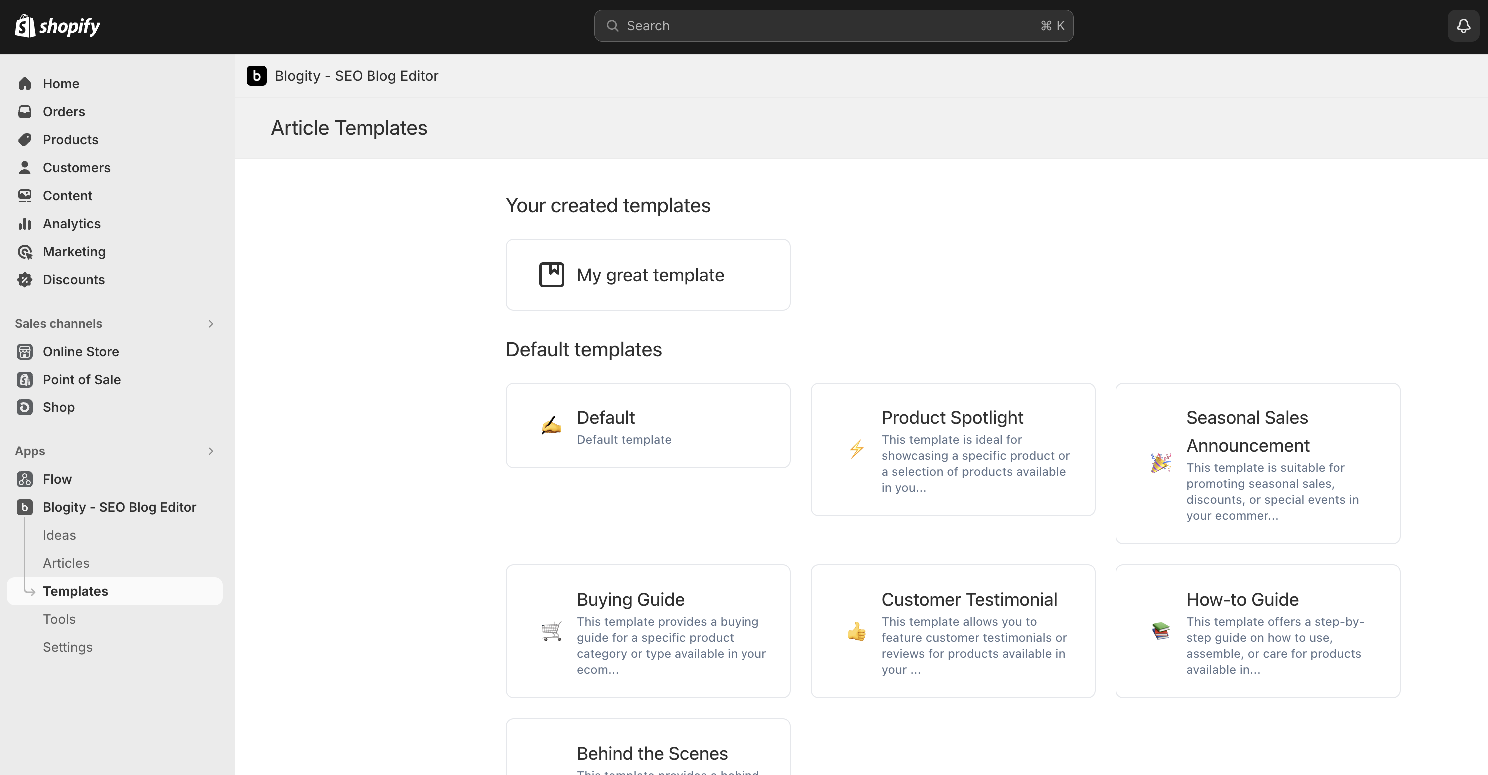Click the Shop app icon
Viewport: 1488px width, 775px height.
[25, 407]
